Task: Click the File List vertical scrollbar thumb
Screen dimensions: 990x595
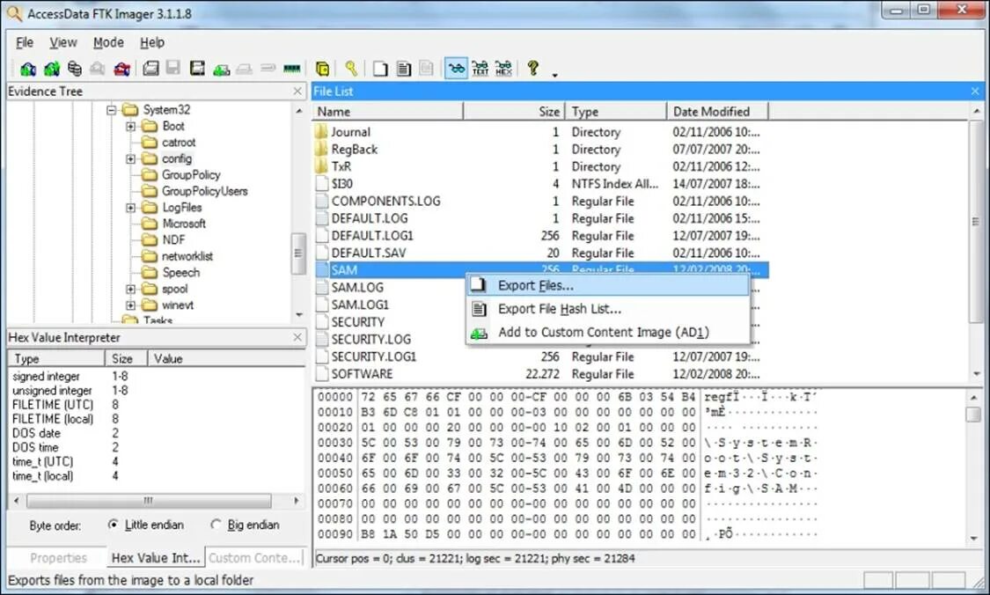Action: 976,221
